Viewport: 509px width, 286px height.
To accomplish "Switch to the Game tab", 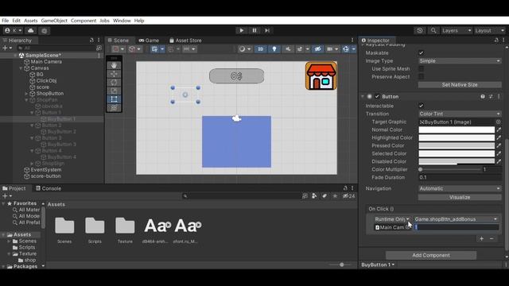I will [x=149, y=41].
